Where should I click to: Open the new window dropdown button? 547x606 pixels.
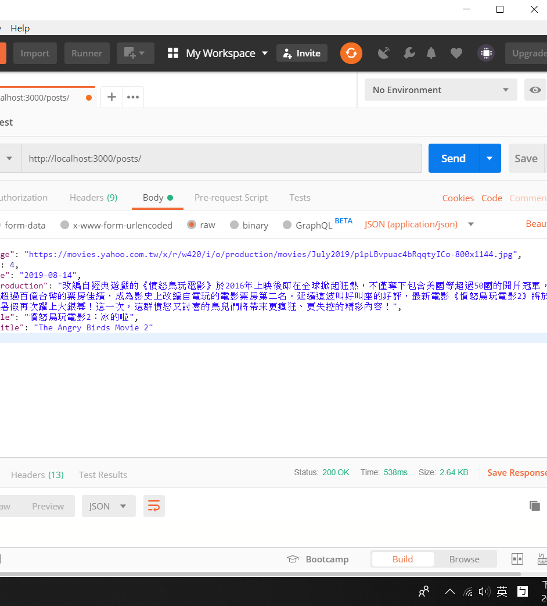click(135, 53)
